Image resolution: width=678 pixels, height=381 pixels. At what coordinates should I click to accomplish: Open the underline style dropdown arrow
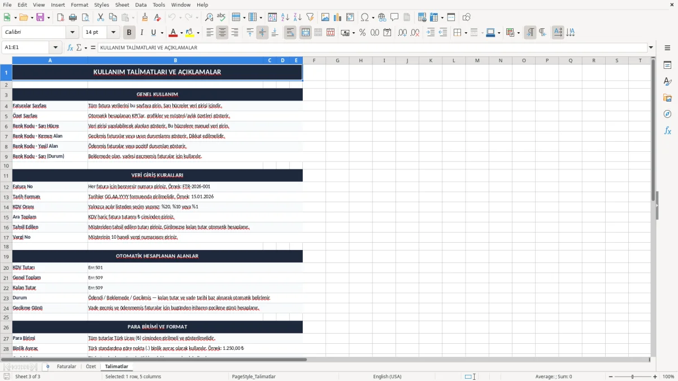[162, 33]
